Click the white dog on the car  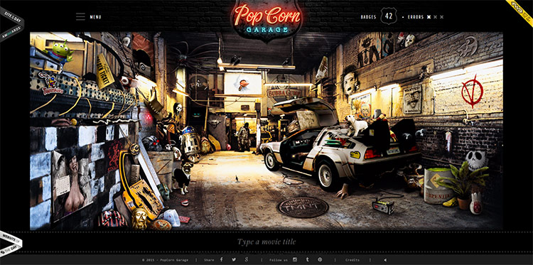(356, 125)
